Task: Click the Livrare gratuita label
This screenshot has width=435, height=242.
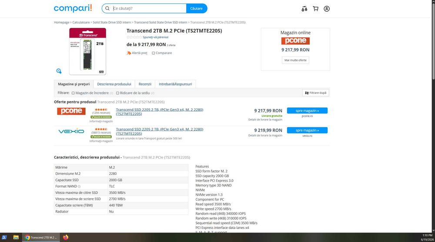Action: (x=272, y=116)
